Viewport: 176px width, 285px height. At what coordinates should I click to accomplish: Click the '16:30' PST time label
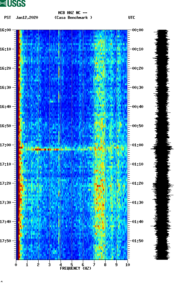coord(5,88)
